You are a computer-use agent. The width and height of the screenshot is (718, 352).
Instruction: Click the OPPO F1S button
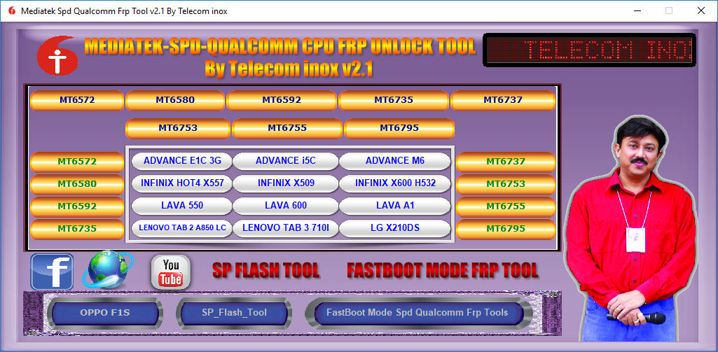coord(105,313)
